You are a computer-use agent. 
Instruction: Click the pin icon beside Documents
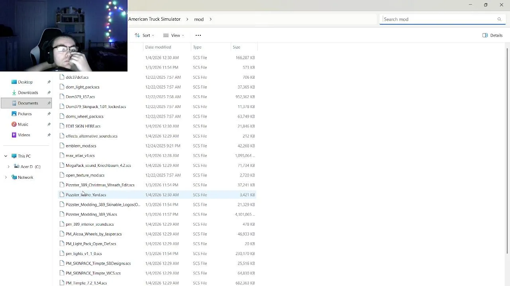(x=49, y=103)
